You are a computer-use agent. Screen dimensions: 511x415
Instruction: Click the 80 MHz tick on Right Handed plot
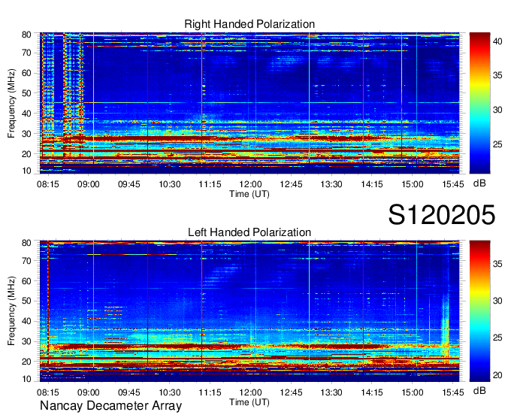tap(26, 35)
